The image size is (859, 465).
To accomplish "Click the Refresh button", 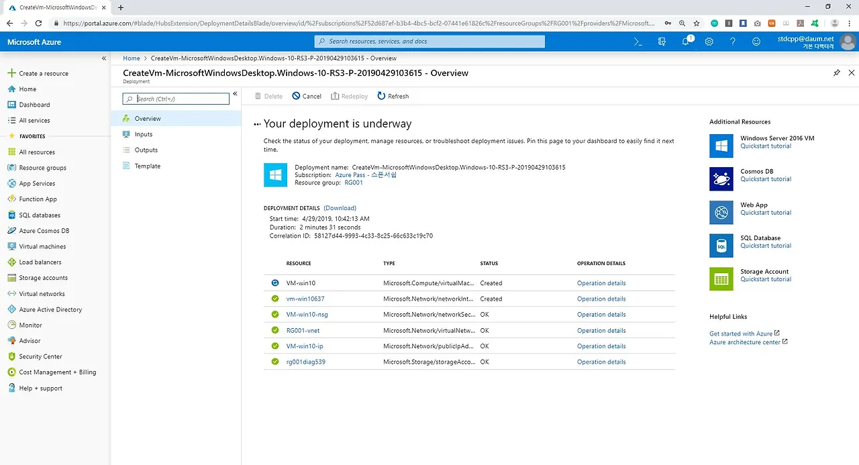I will coord(393,96).
